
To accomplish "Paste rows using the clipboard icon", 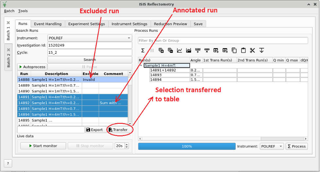I will 243,50.
